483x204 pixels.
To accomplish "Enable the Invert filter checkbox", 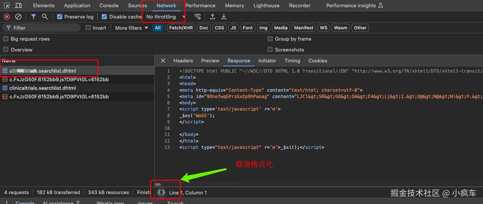I will 88,28.
